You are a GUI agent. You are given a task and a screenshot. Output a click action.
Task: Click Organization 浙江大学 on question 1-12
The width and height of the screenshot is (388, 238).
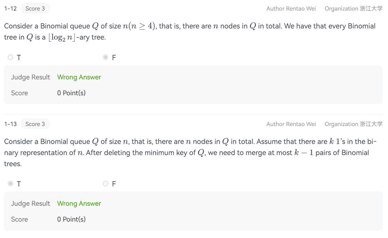point(353,8)
